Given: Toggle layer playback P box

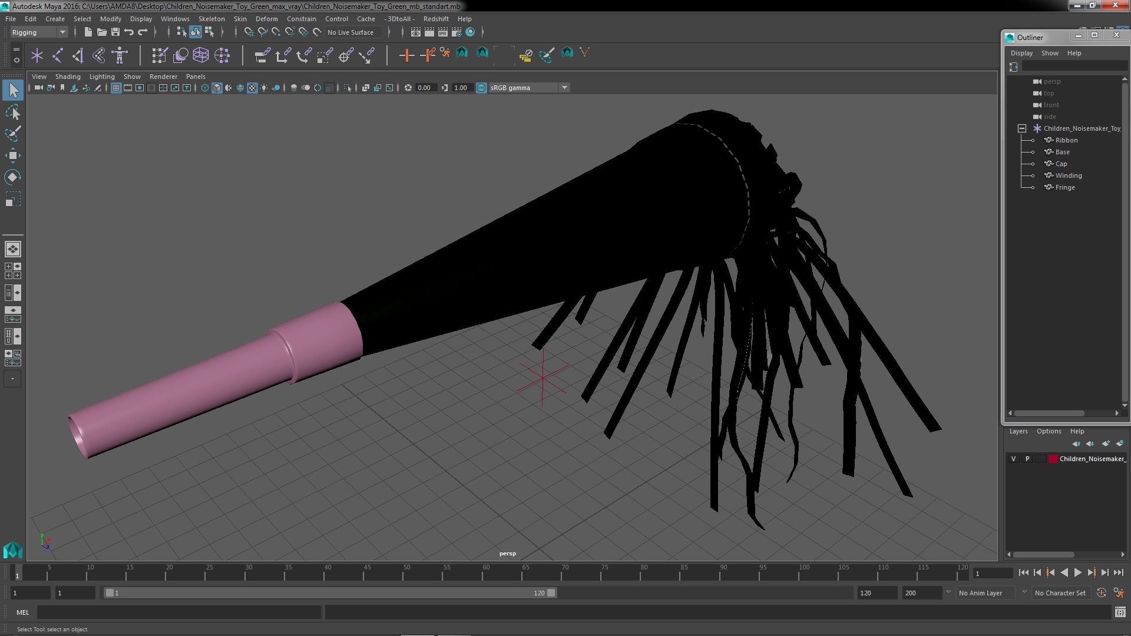Looking at the screenshot, I should [x=1027, y=459].
